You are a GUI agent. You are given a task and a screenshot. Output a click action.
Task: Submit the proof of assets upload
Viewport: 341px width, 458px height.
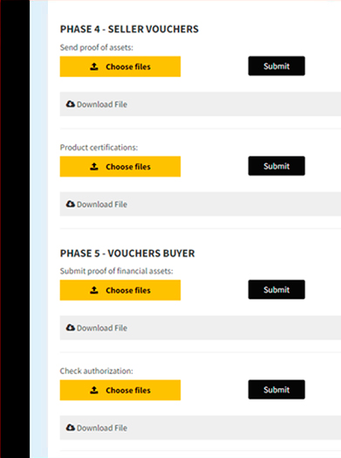276,66
